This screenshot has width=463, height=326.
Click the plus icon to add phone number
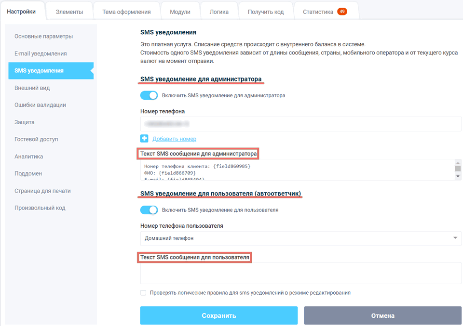click(144, 139)
